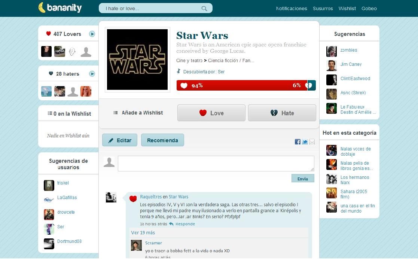Open the 'Ciencia ficción / Fan...' category link

click(231, 61)
